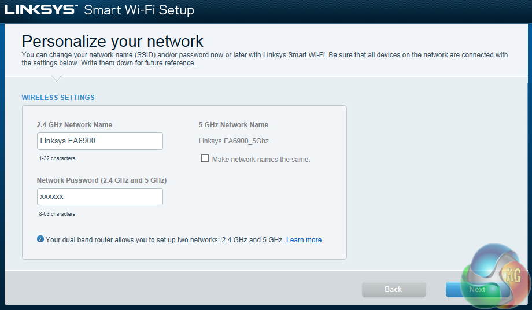Click the 'Network Password (2.4 GHz and 5 GHz)' label
This screenshot has width=532, height=310.
[102, 180]
